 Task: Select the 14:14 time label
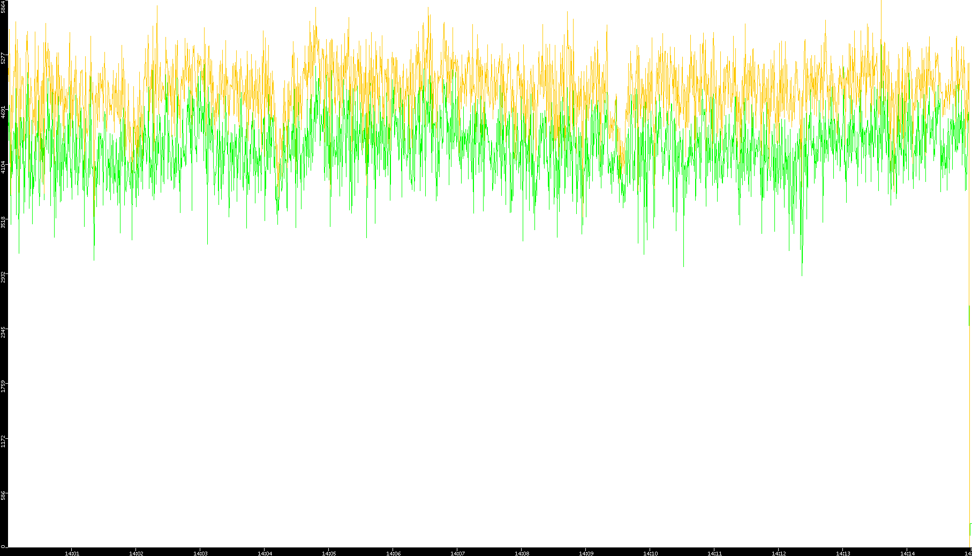(x=907, y=553)
